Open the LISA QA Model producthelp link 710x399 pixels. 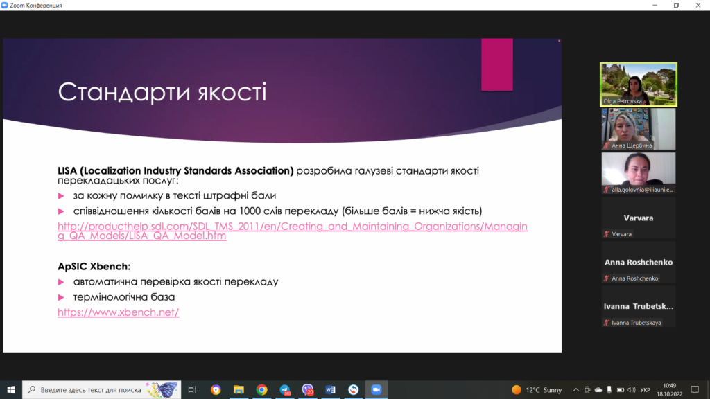pyautogui.click(x=292, y=231)
